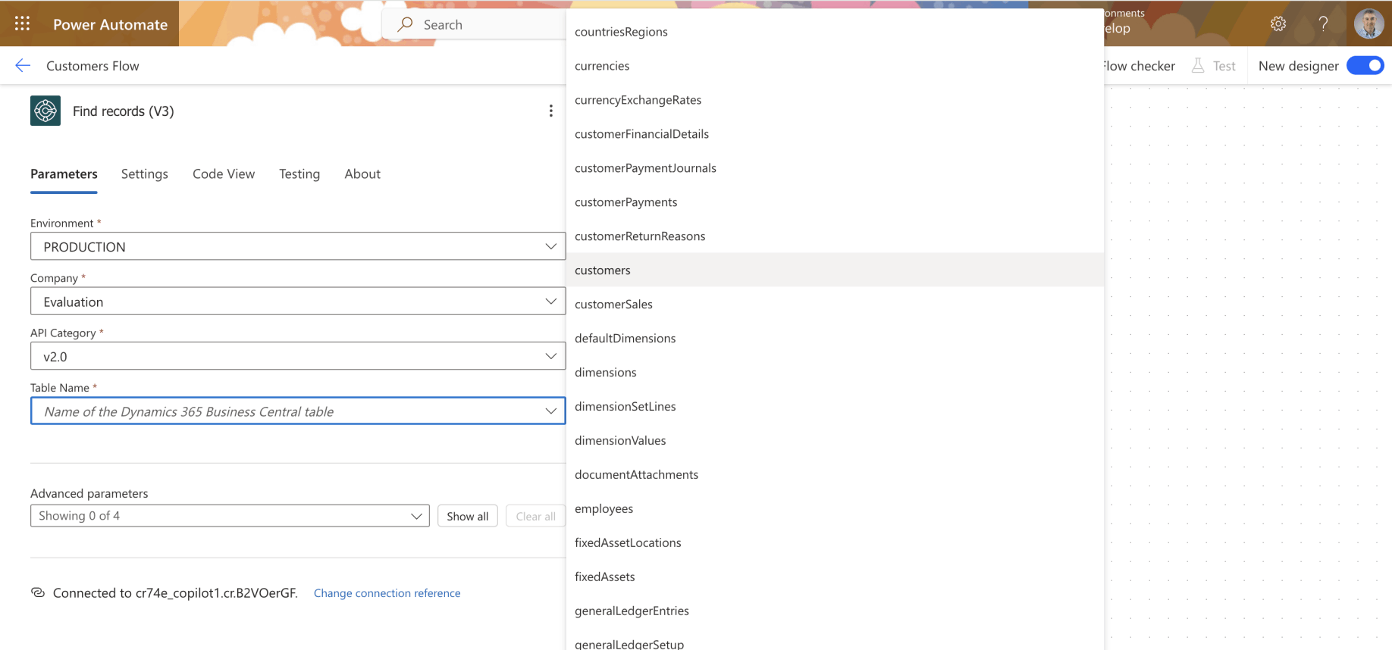Switch to the Settings tab
Screen dimensions: 1392x650
pyautogui.click(x=145, y=173)
